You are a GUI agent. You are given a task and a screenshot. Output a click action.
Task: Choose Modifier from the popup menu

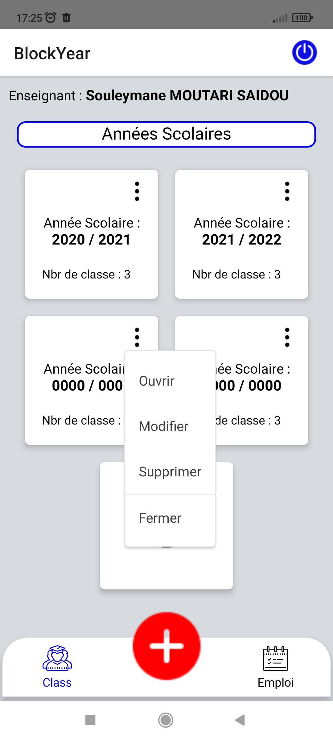[163, 426]
